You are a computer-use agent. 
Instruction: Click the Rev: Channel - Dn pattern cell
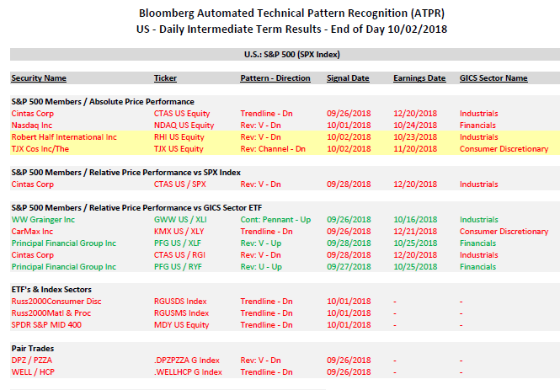tap(273, 149)
